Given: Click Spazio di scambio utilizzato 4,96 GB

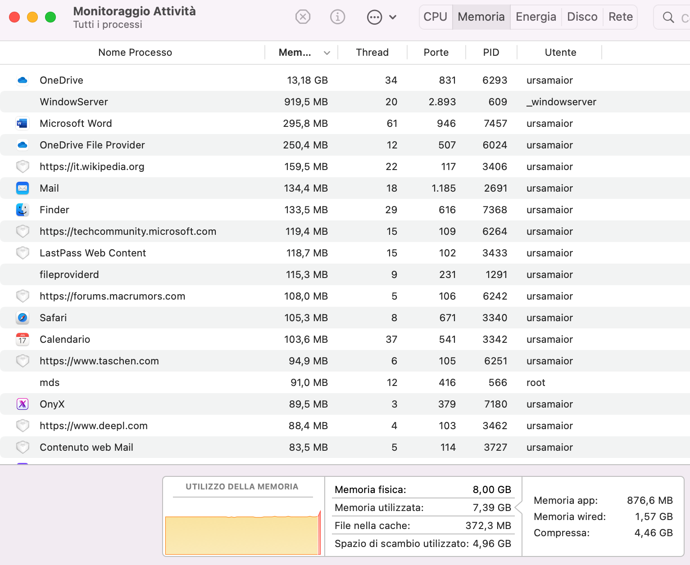Looking at the screenshot, I should pyautogui.click(x=423, y=543).
